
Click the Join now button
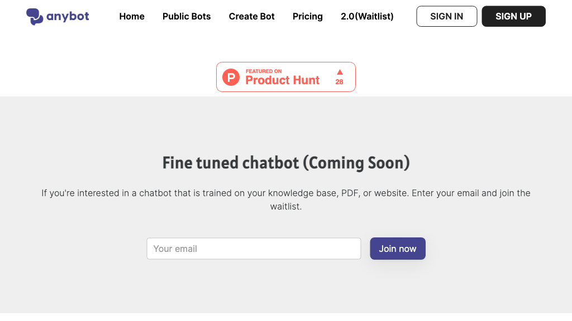(x=398, y=249)
